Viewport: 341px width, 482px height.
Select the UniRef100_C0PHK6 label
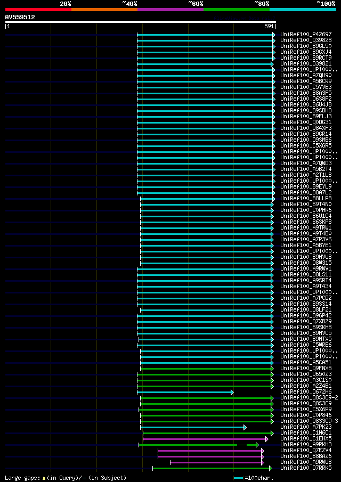point(306,210)
